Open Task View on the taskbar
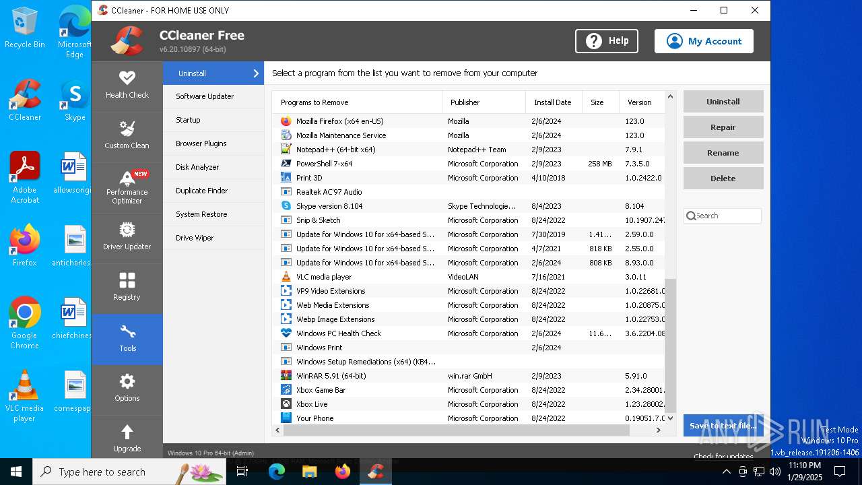 pos(243,472)
